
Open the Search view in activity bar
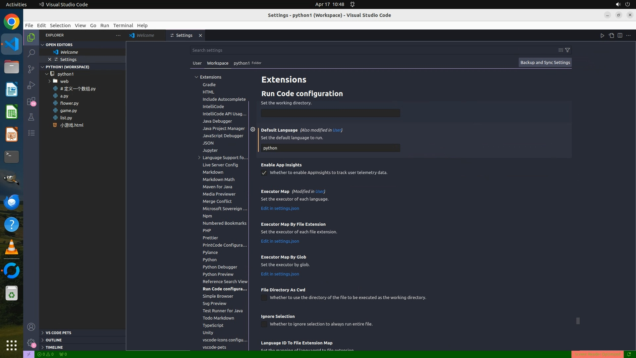pyautogui.click(x=31, y=53)
